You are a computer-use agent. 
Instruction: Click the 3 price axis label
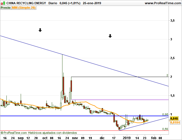coord(171,39)
